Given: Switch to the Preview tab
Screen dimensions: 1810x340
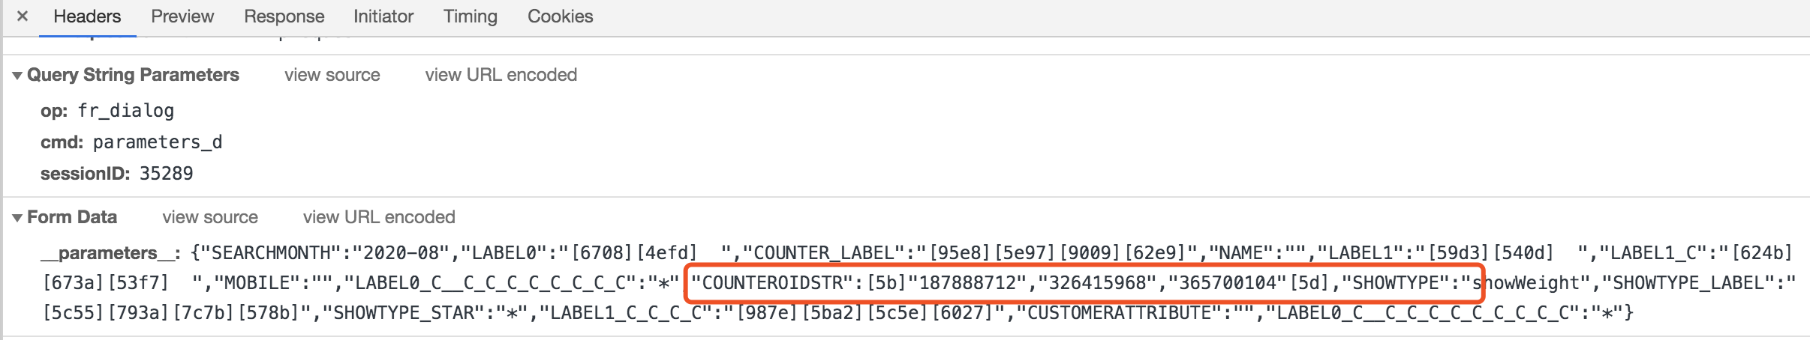Looking at the screenshot, I should tap(182, 16).
